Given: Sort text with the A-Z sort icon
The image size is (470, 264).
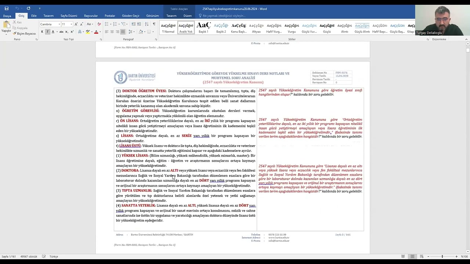Looking at the screenshot, I should (x=147, y=24).
